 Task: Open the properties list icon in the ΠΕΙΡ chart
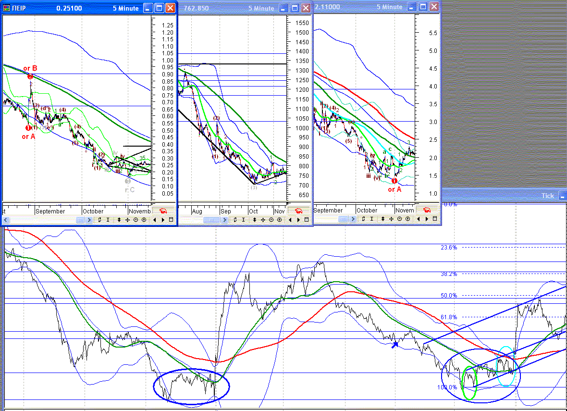coord(171,220)
